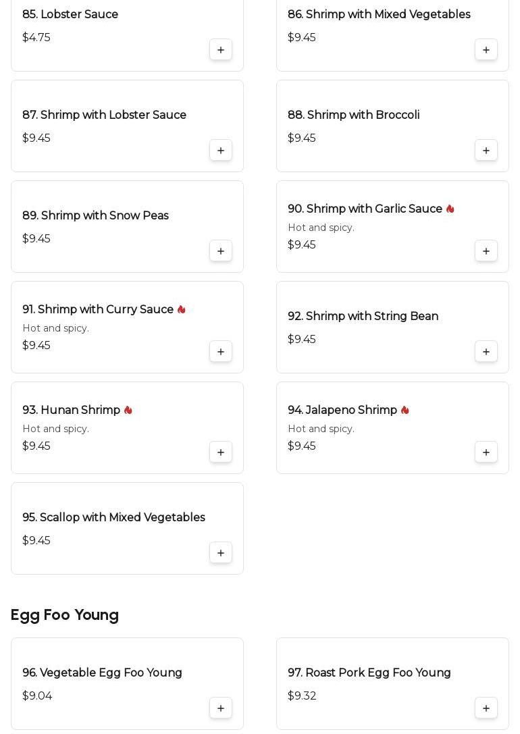Open 92. Shrimp with String Bean title
This screenshot has height=734, width=520.
tap(363, 317)
